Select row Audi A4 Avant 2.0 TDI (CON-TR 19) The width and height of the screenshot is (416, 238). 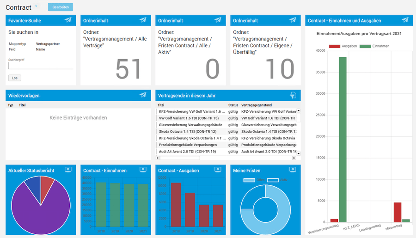226,152
